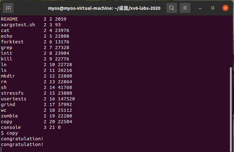234x152 pixels.
Task: Click the stressfs entry in the listing
Action: coord(12,93)
